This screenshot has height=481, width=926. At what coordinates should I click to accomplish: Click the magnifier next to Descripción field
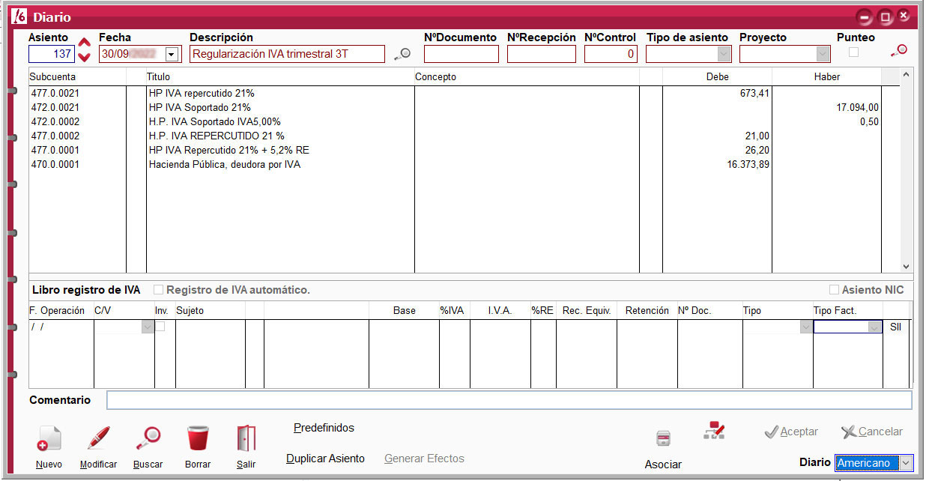pos(403,54)
